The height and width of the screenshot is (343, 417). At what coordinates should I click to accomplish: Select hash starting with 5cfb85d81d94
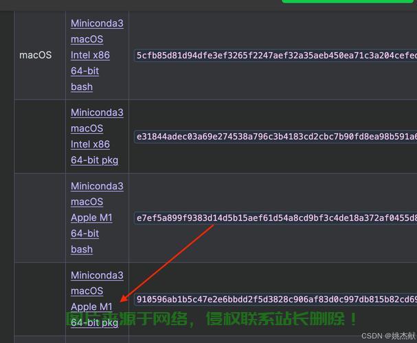pos(275,55)
